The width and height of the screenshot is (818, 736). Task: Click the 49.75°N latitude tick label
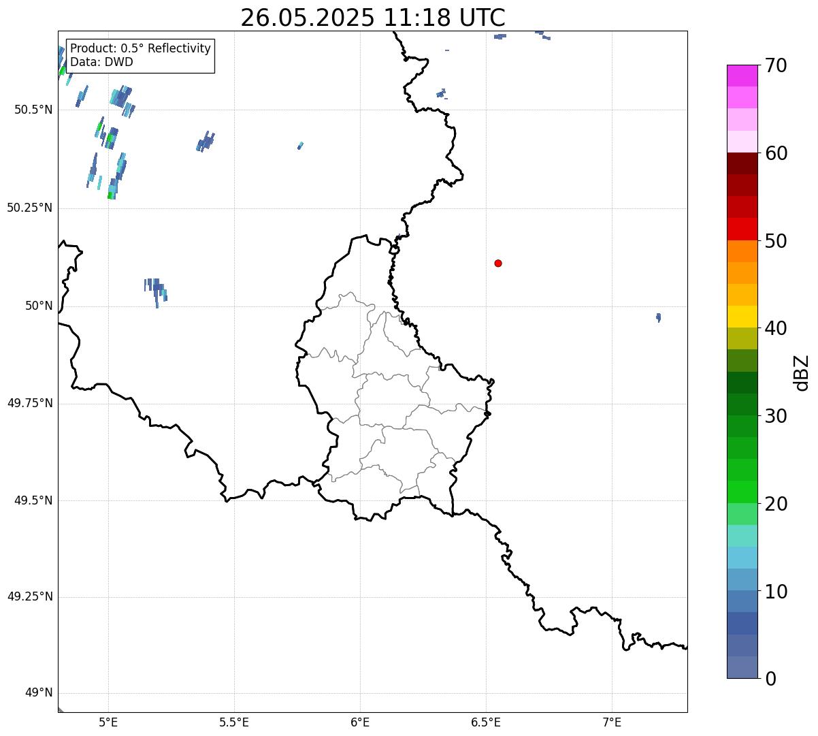click(x=29, y=403)
